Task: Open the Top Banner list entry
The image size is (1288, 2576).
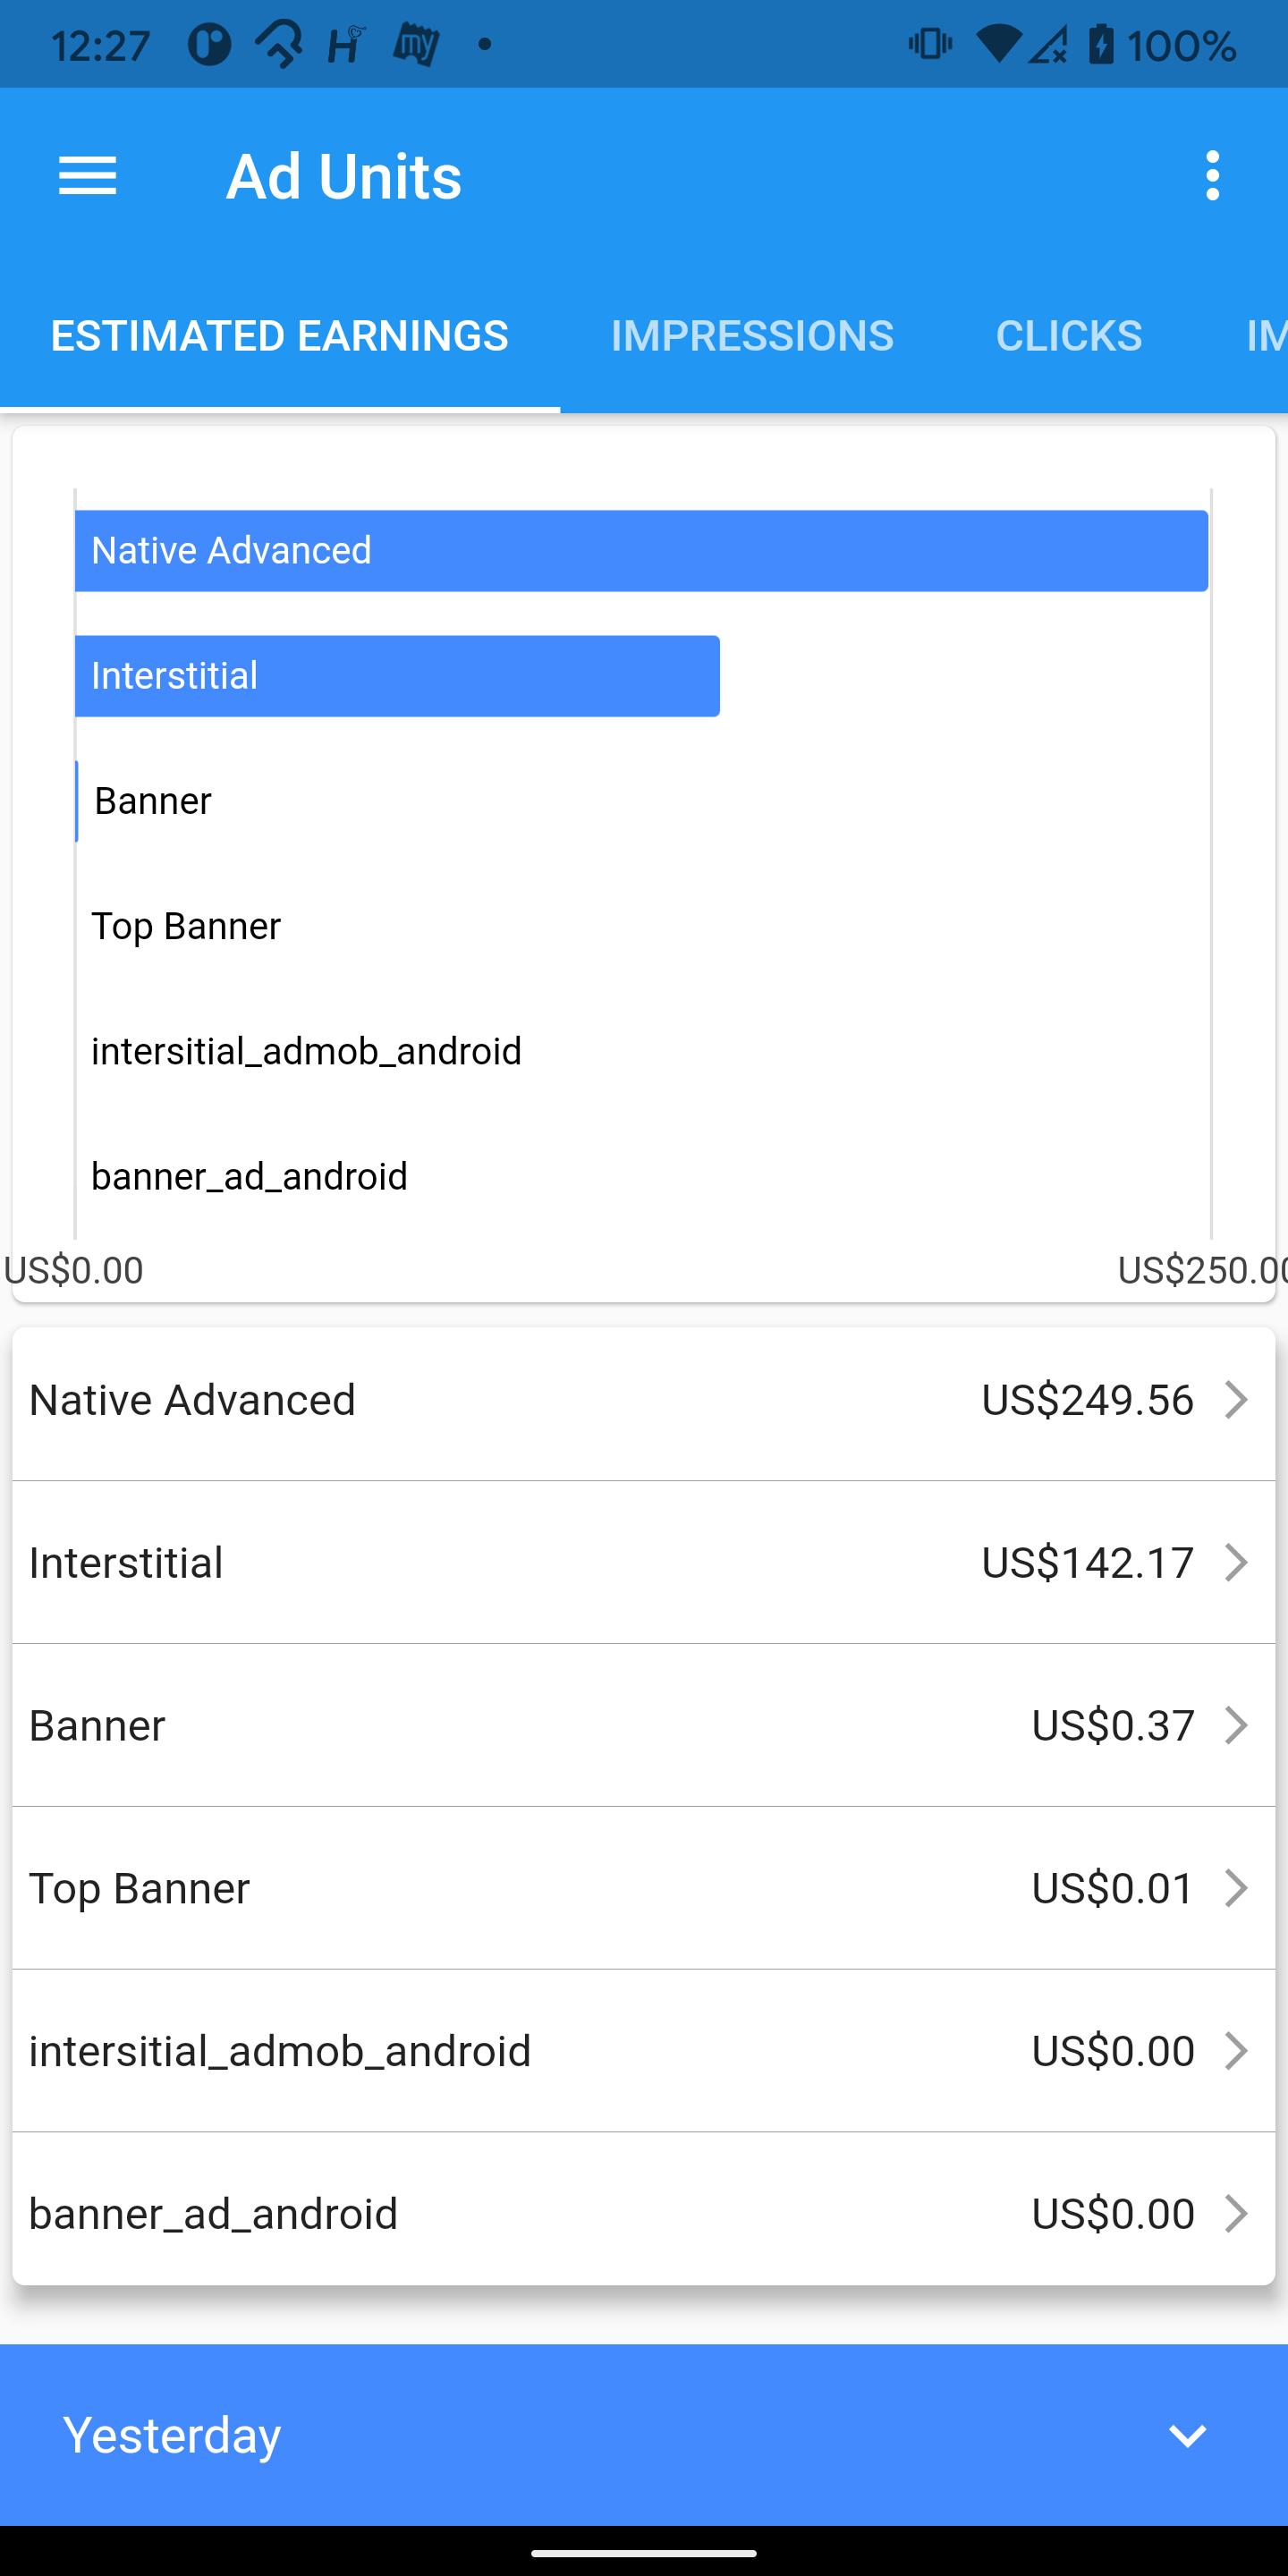Action: [644, 1888]
